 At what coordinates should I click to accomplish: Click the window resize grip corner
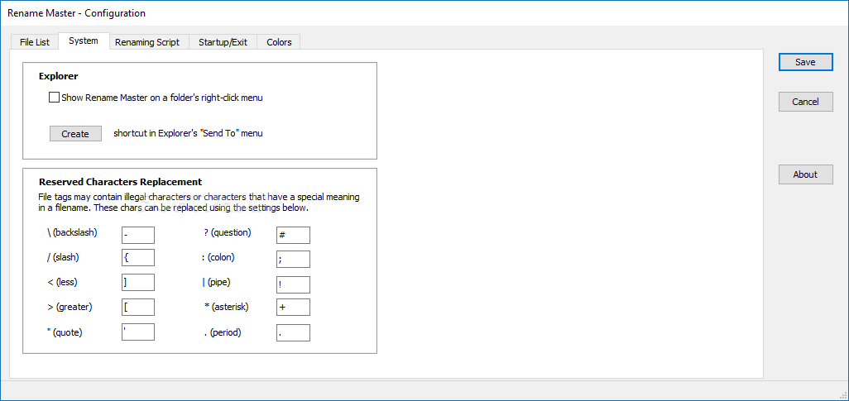coord(842,394)
